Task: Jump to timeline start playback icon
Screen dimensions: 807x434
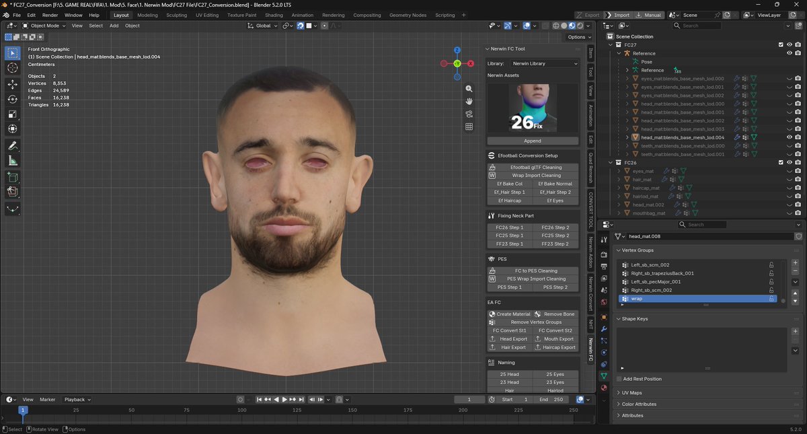Action: [x=260, y=400]
